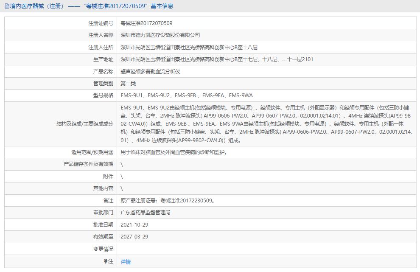420x272 pixels.
Task: Click the 管理类别 value 第二类
Action: coord(127,83)
